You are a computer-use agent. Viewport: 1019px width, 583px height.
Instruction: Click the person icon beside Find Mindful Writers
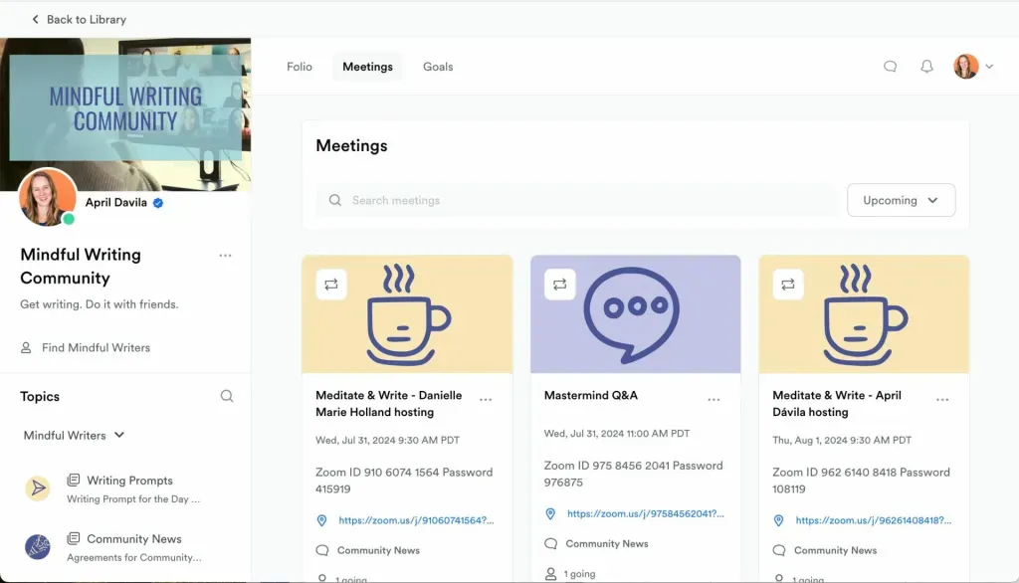pos(26,348)
